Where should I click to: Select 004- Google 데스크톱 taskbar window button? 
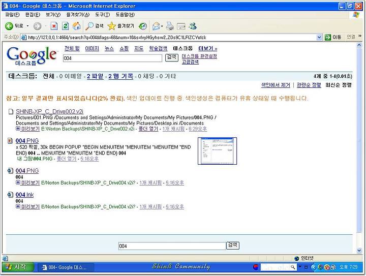66,267
